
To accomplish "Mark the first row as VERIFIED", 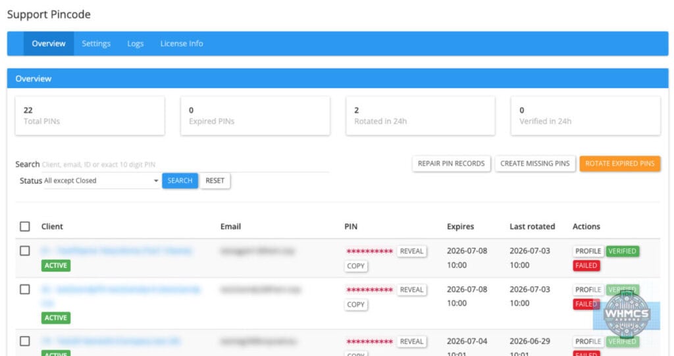I will 623,251.
